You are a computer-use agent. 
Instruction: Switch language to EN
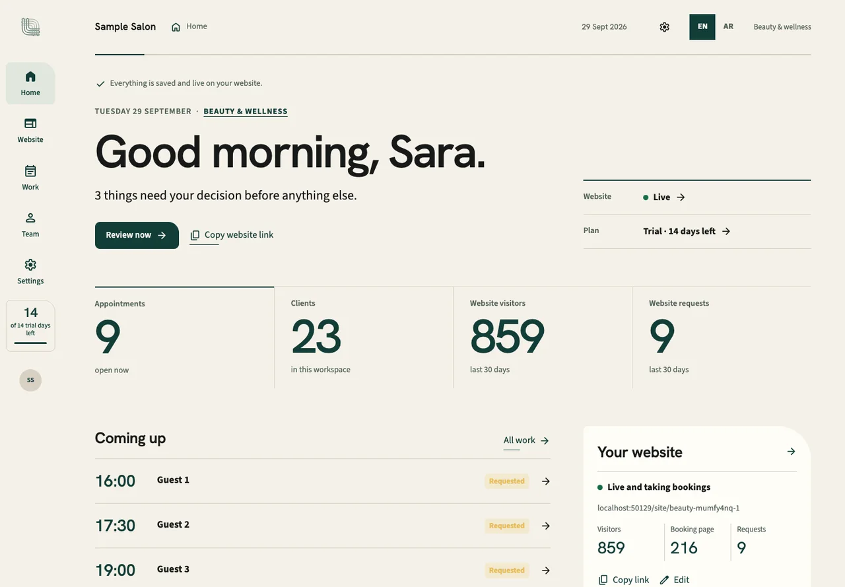[x=702, y=27]
